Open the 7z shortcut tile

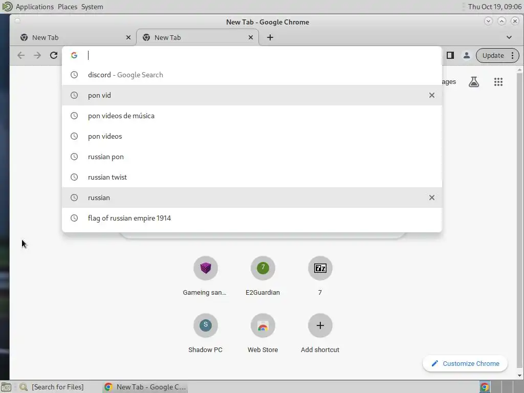point(320,276)
